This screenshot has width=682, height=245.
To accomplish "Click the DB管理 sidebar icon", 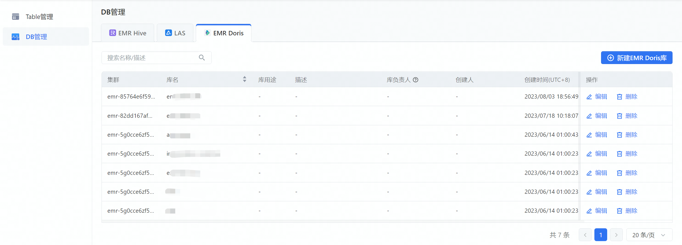I will tap(16, 37).
